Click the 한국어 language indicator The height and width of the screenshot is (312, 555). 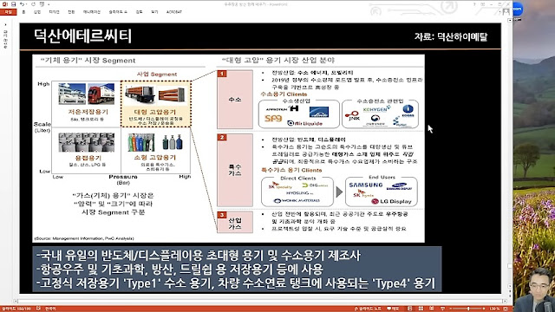(50, 309)
